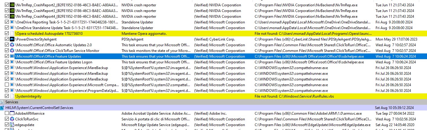This screenshot has height=130, width=427.
Task: Click the icon of selected Office Feature Updates row
Action: [x=12, y=56]
